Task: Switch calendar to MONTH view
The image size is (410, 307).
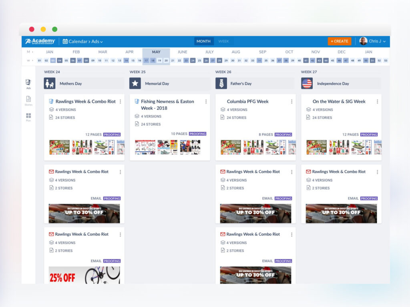Action: 203,41
